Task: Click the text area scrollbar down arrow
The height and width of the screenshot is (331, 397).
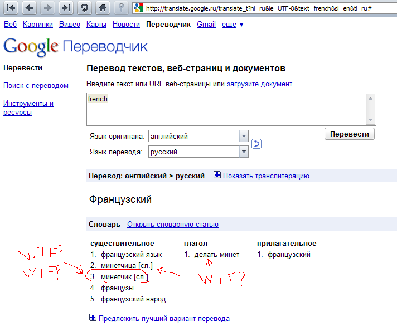Action: pyautogui.click(x=370, y=120)
